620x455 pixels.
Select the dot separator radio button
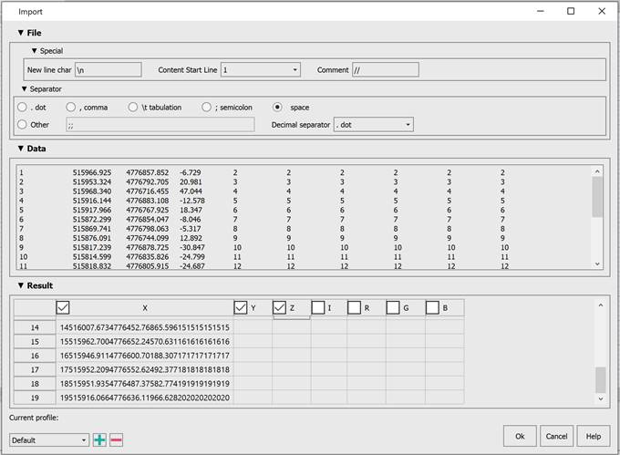click(23, 107)
